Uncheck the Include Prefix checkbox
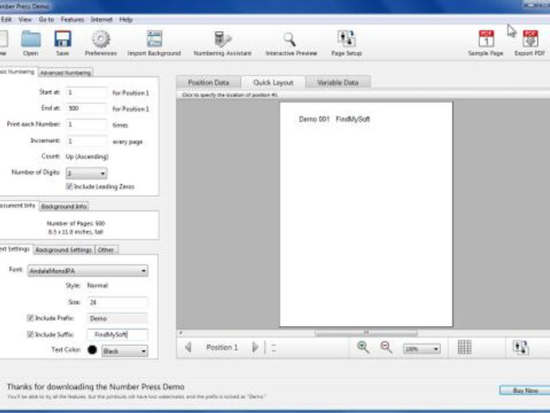The image size is (550, 413). point(30,318)
